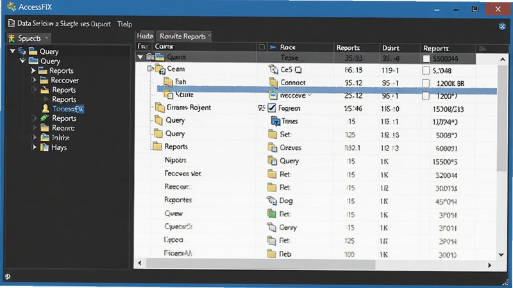Click the horizontal scrollbar right arrow
This screenshot has height=288, width=513.
coord(489,265)
